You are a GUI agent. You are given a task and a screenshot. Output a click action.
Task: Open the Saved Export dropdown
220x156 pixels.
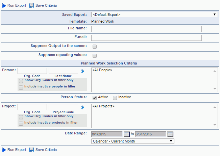tap(154, 15)
